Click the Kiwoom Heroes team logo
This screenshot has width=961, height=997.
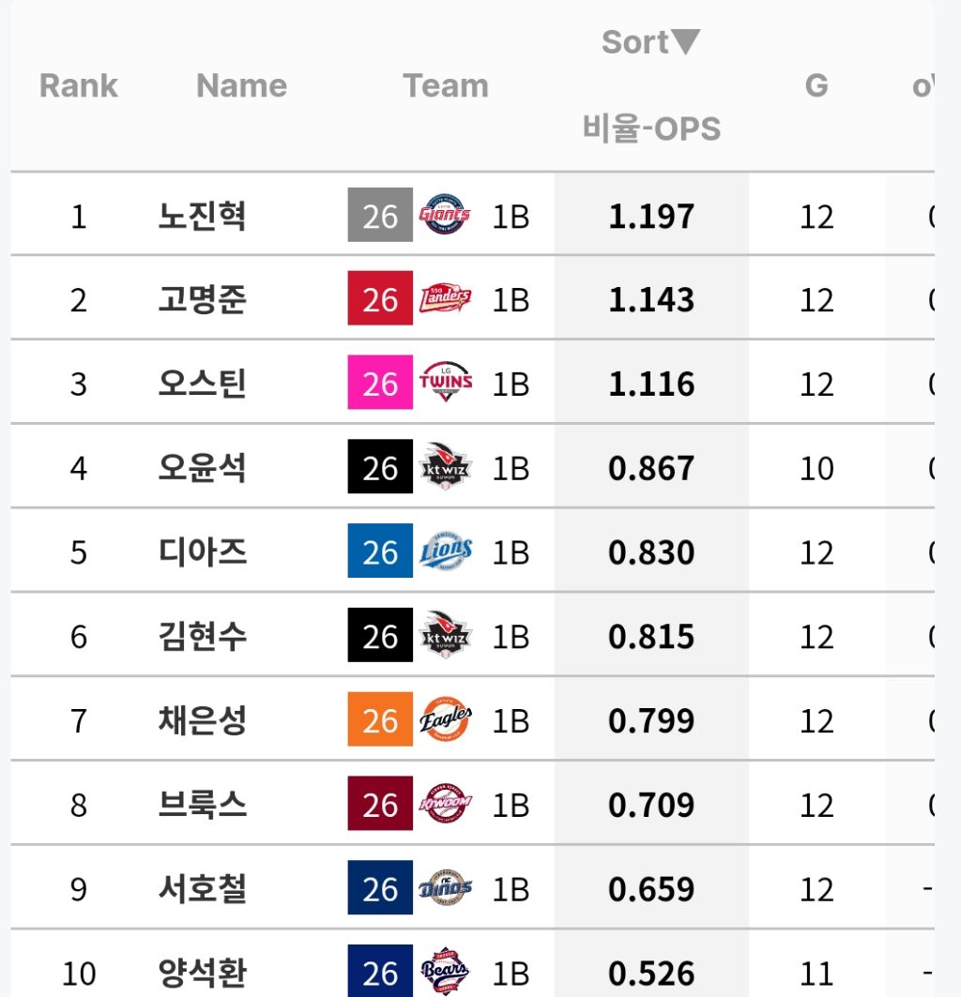[x=445, y=804]
